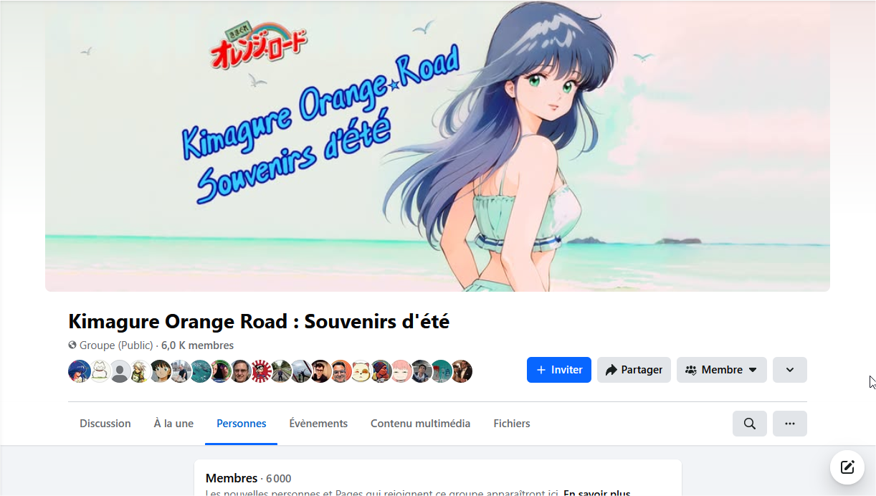Screen dimensions: 876x496
Task: Expand the Membre dropdown arrow
Action: (x=753, y=370)
